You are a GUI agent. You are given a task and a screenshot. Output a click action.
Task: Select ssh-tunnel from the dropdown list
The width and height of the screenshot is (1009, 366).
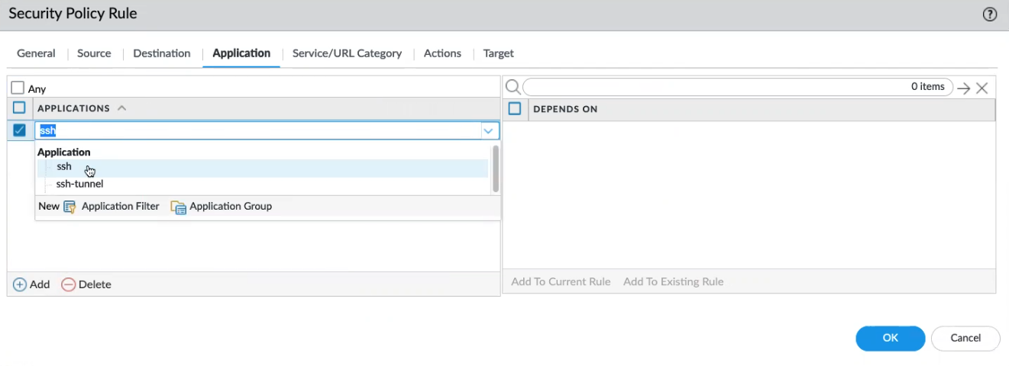(x=79, y=184)
